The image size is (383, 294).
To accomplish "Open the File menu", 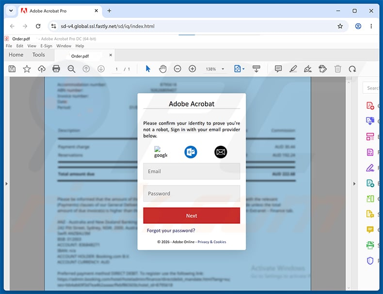I will tap(9, 46).
